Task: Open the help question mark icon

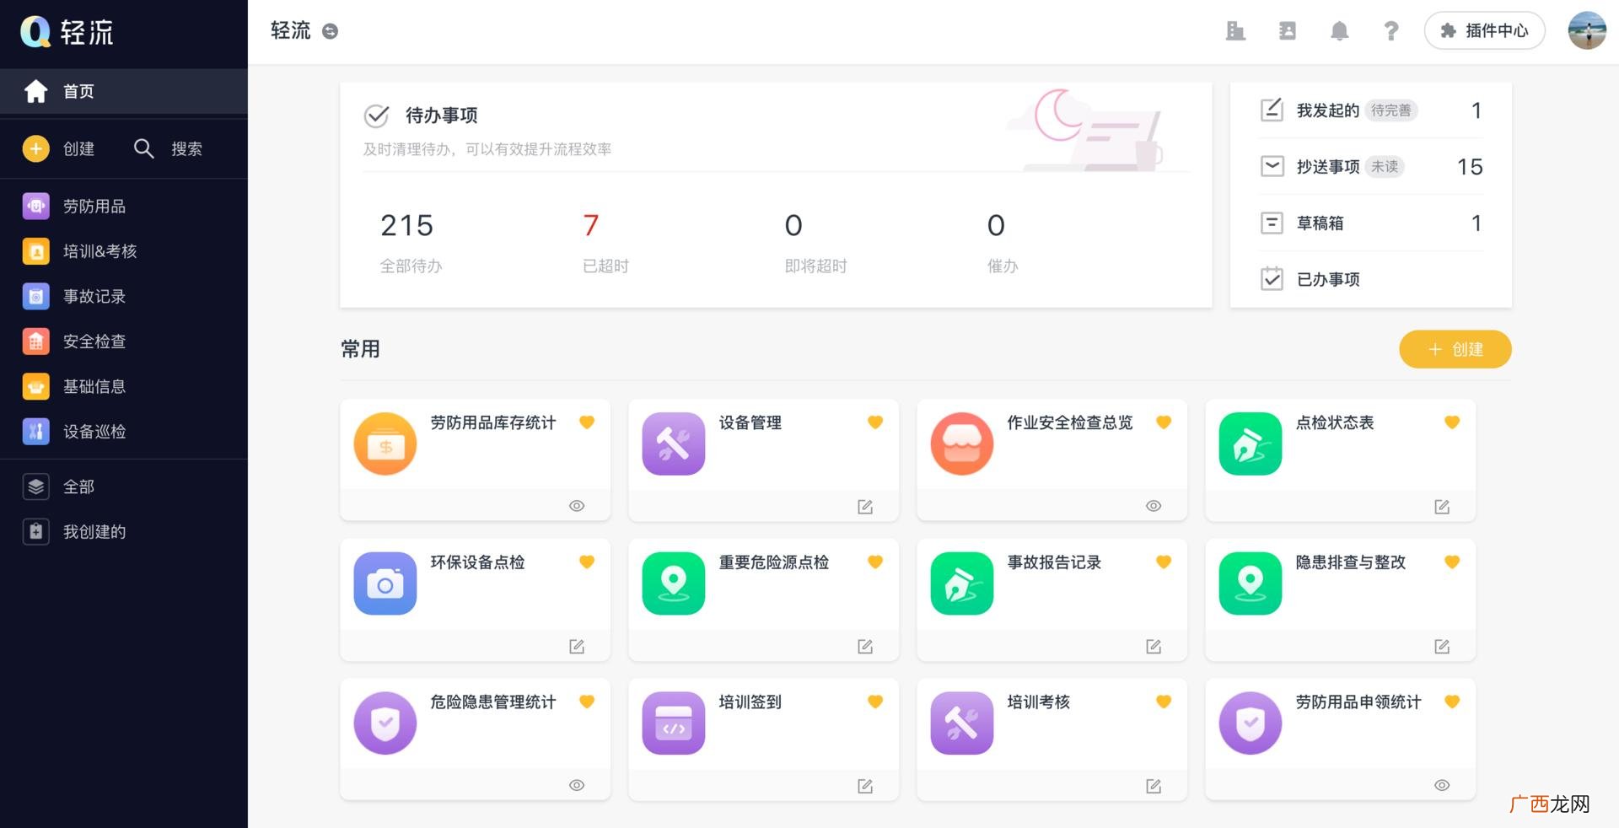Action: tap(1391, 31)
